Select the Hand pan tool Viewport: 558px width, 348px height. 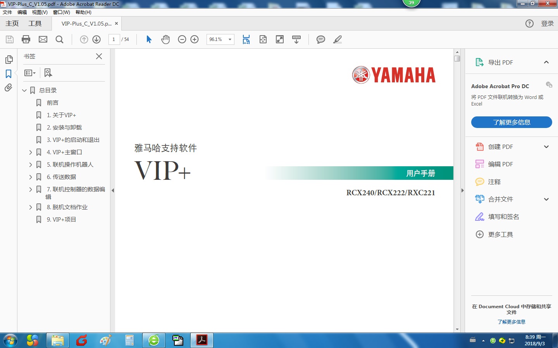(165, 39)
